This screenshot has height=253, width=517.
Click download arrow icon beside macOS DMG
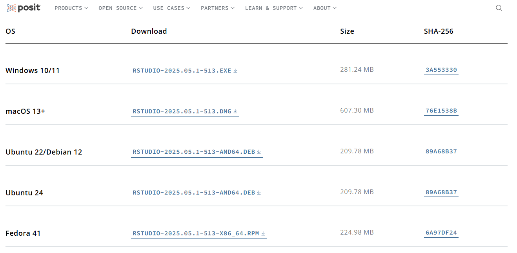235,111
